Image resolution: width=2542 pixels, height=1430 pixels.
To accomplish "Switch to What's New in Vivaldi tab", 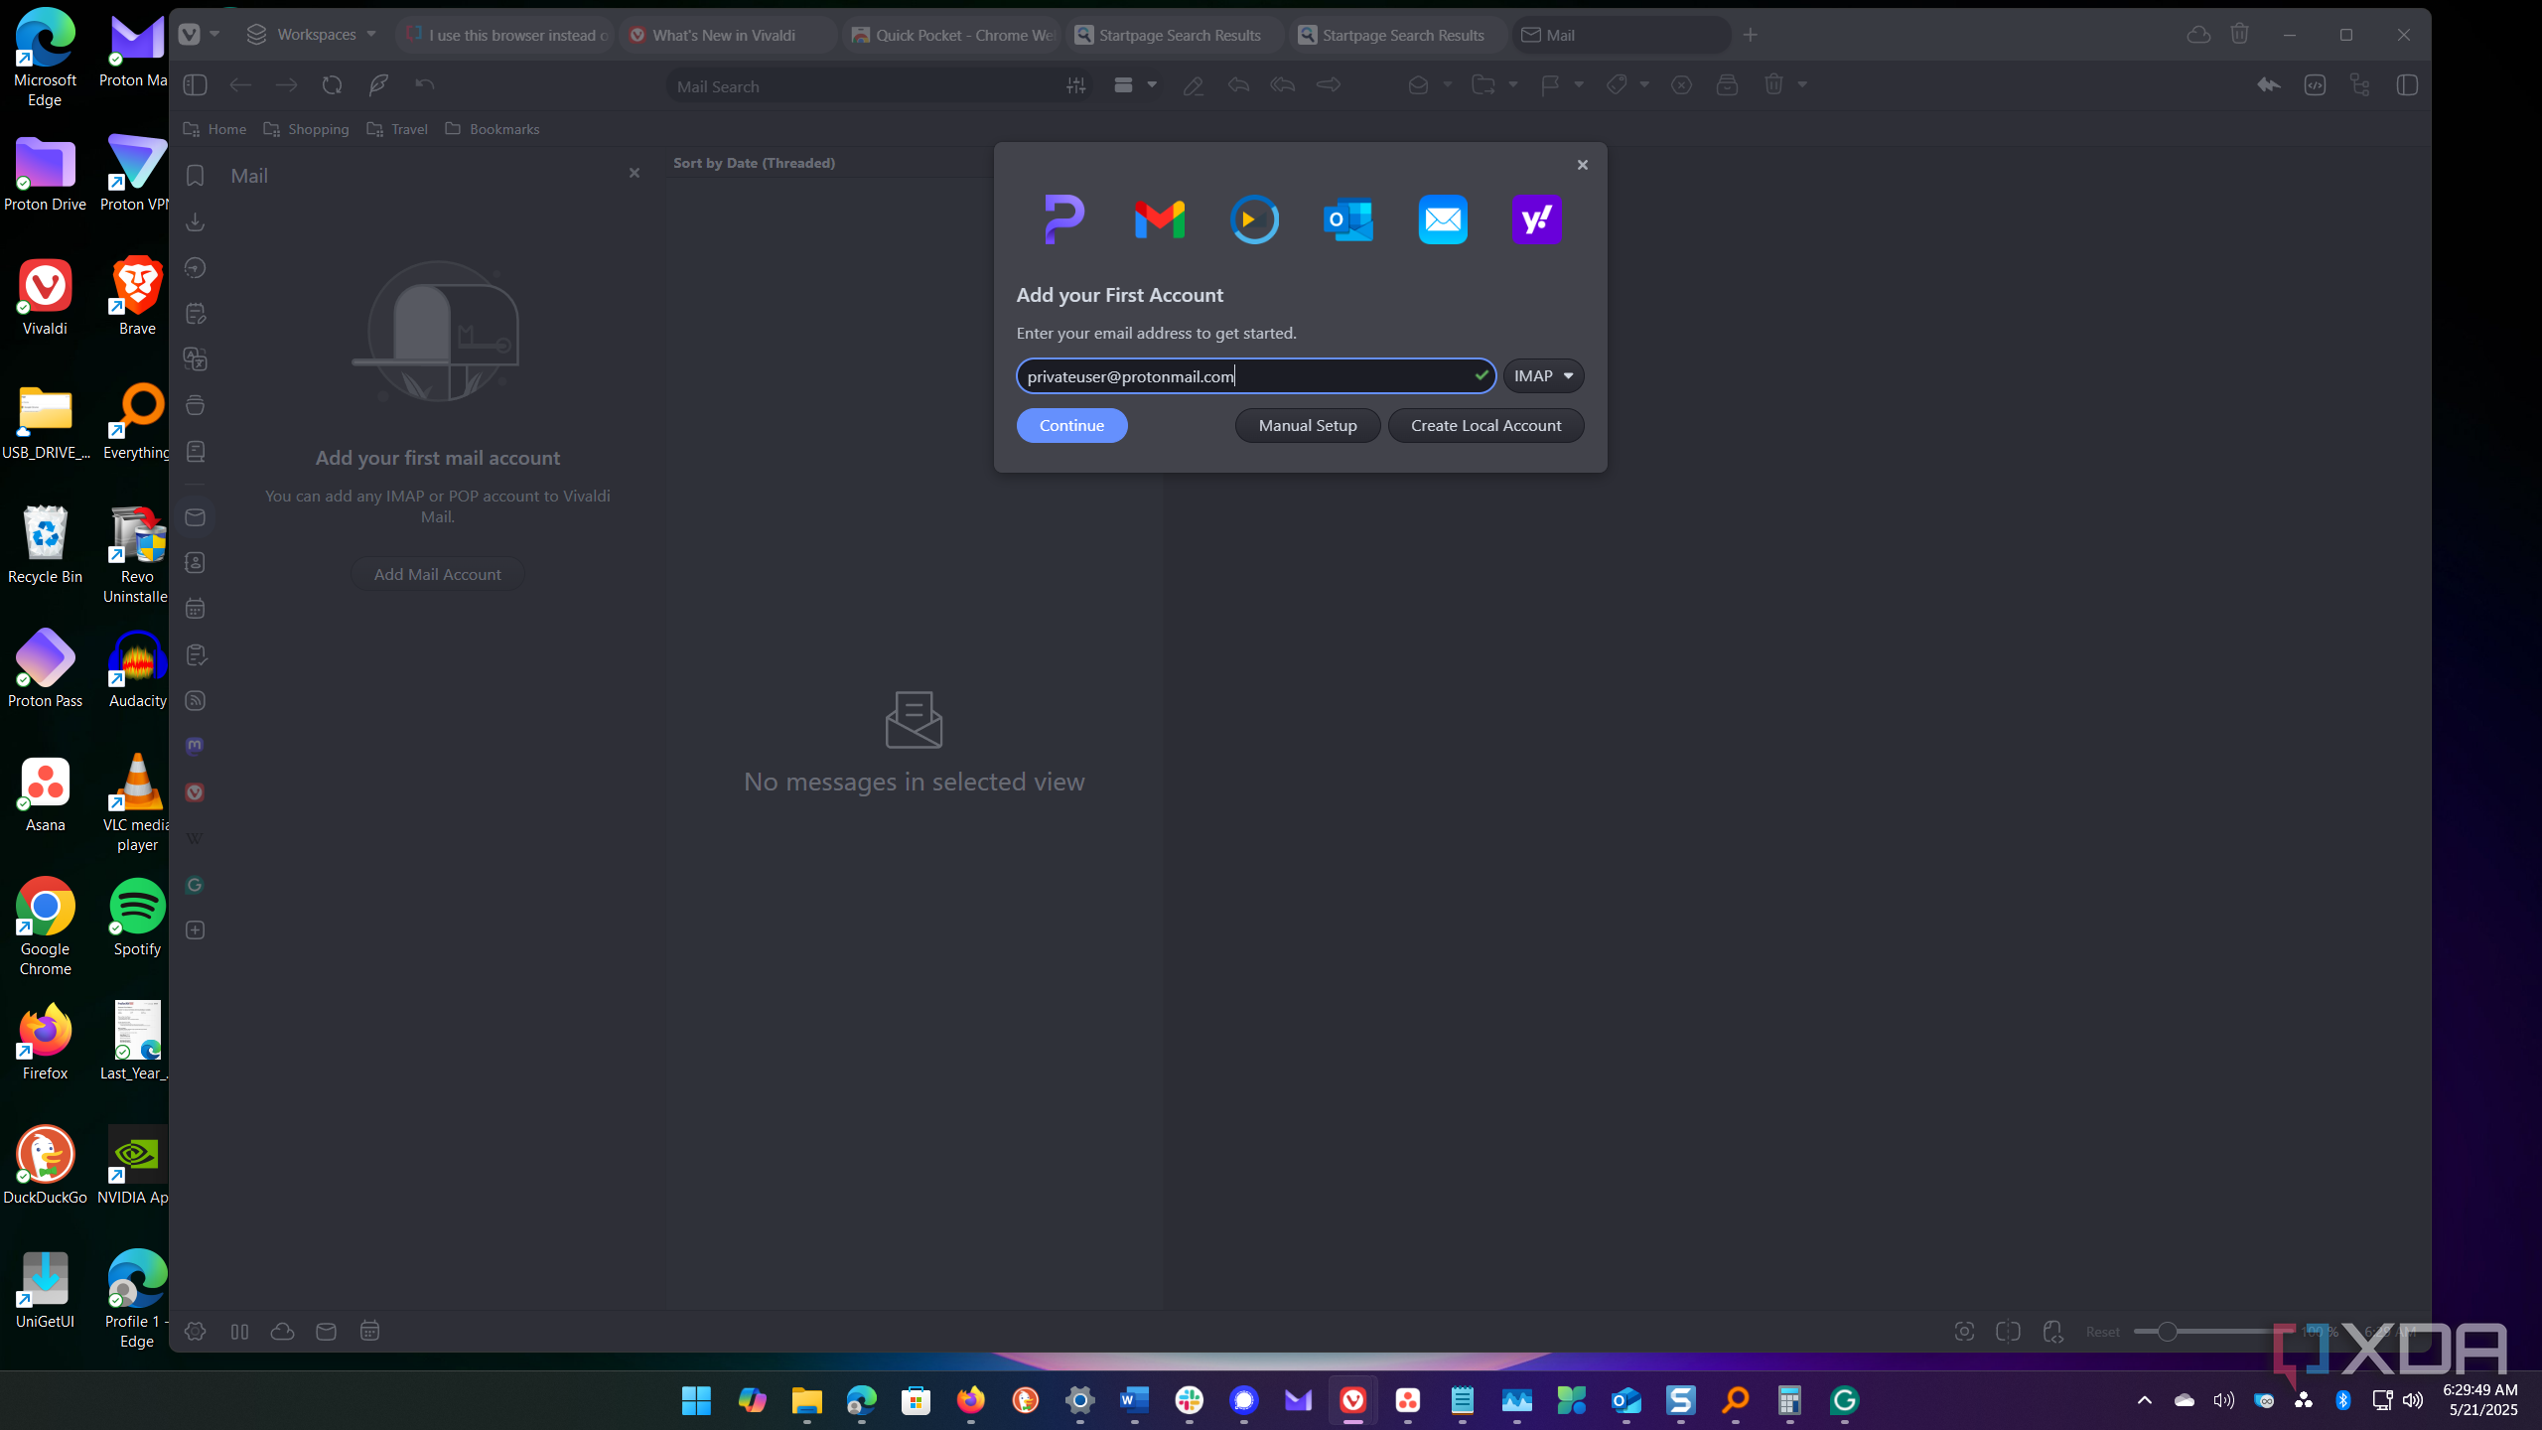I will click(x=728, y=35).
